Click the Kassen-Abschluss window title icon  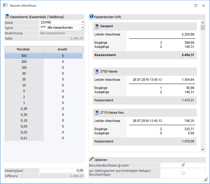coord(5,5)
